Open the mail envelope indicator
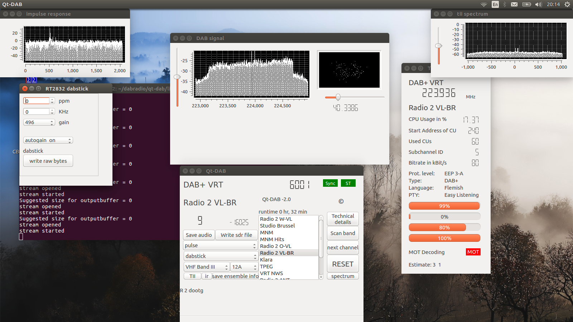573x322 pixels. 514,4
